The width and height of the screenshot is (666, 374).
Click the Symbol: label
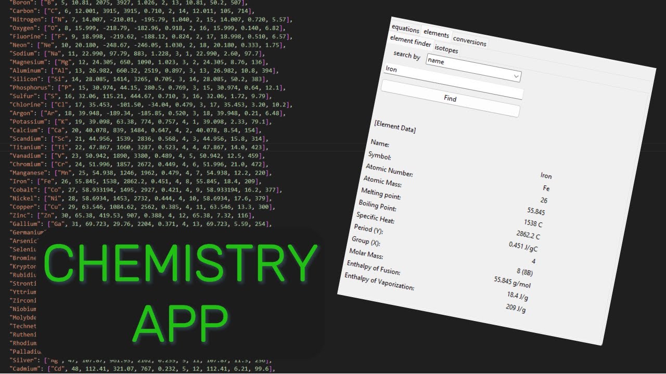click(x=380, y=156)
